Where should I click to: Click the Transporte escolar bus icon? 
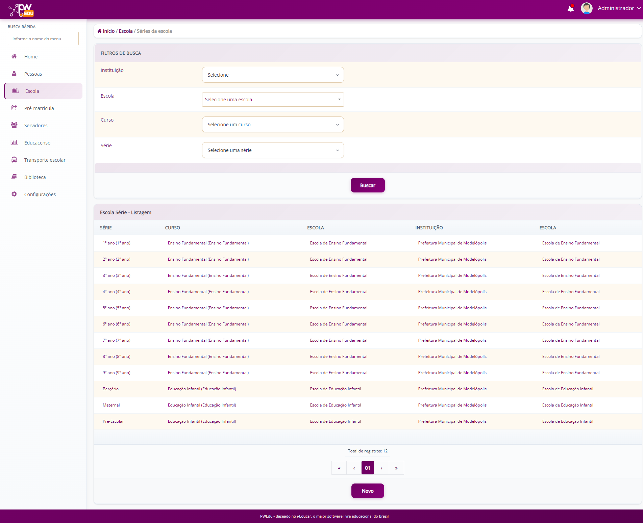point(14,160)
